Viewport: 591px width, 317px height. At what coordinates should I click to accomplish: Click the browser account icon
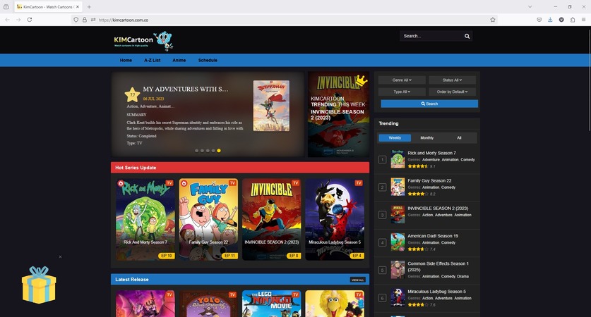(561, 20)
